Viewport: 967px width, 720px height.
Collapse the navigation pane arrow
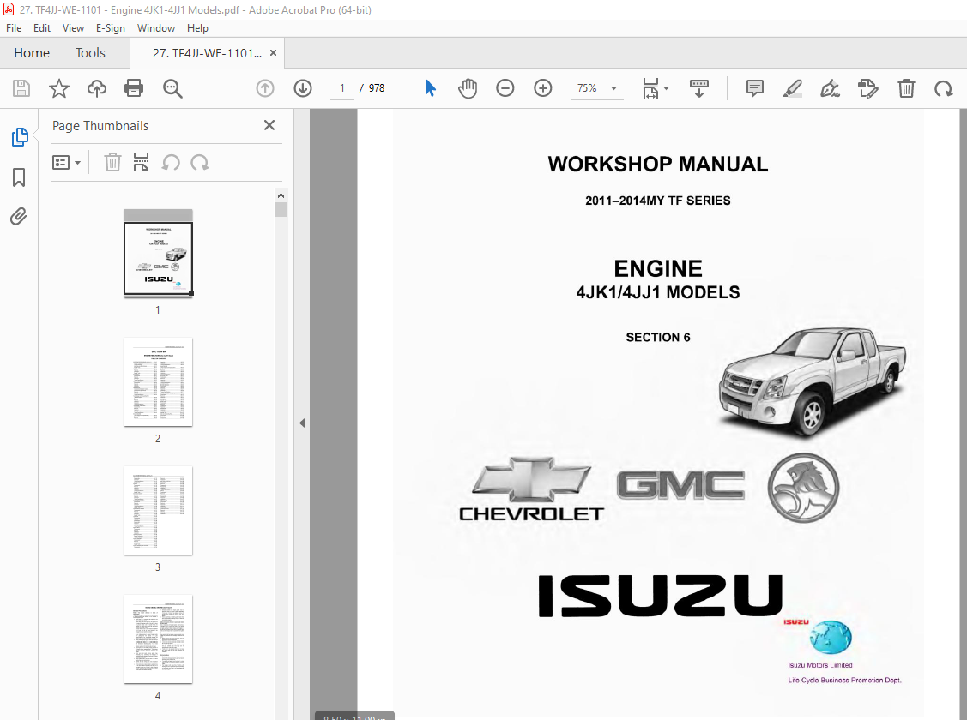tap(301, 423)
